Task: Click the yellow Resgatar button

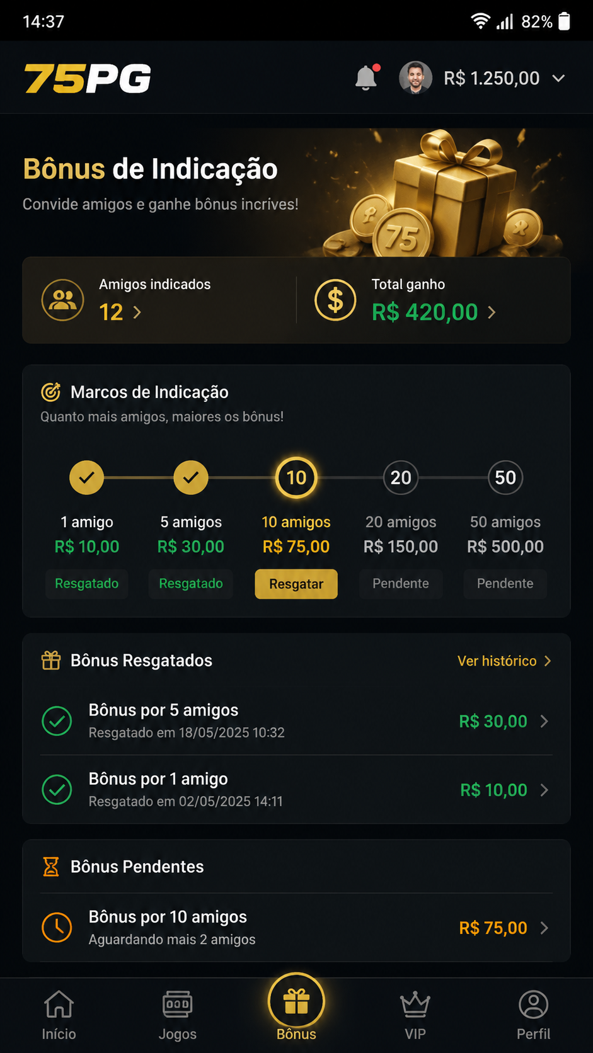Action: pos(296,584)
